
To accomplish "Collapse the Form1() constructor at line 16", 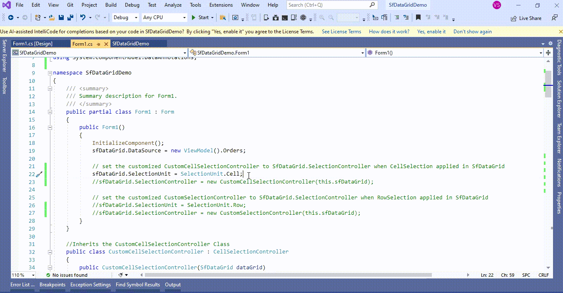I will [x=50, y=127].
